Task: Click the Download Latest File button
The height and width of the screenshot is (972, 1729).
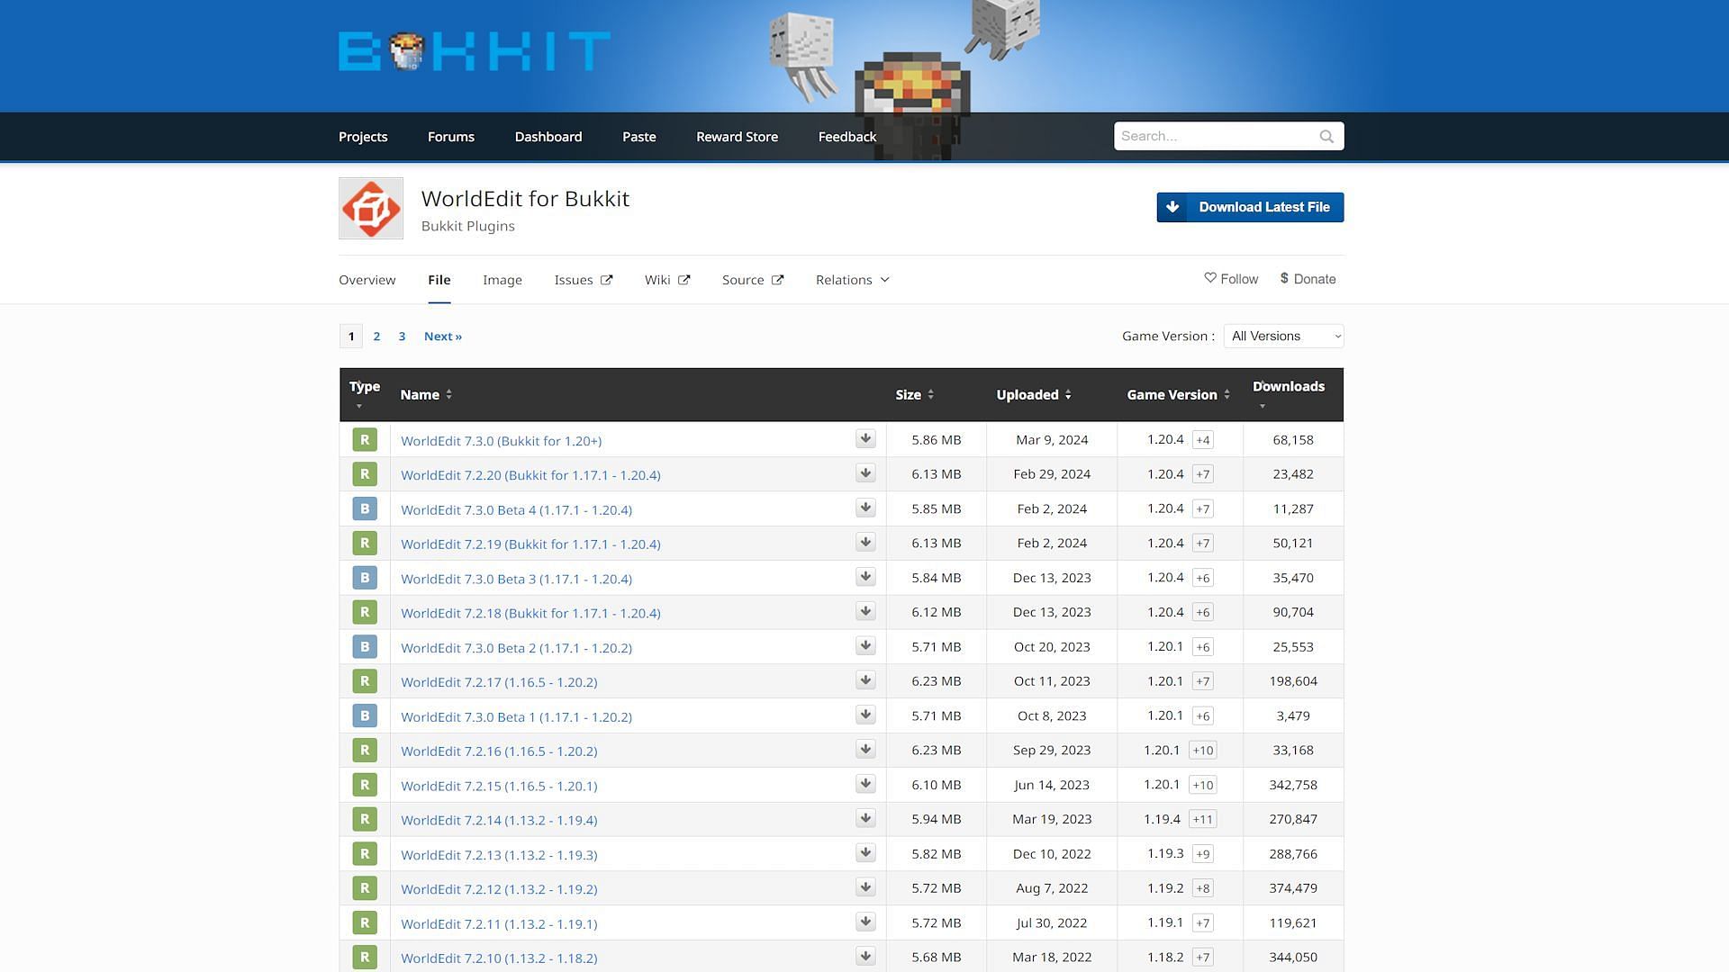Action: tap(1250, 207)
